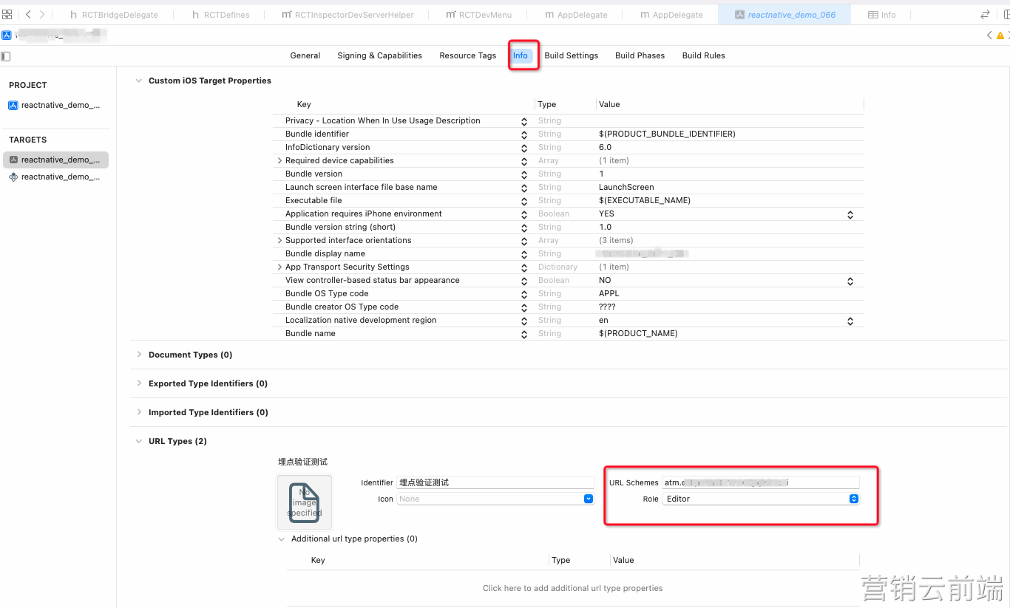The height and width of the screenshot is (608, 1010).
Task: Go forward with the right chevron
Action: pos(42,14)
